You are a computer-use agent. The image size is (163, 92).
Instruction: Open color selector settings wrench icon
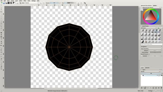pyautogui.click(x=142, y=10)
